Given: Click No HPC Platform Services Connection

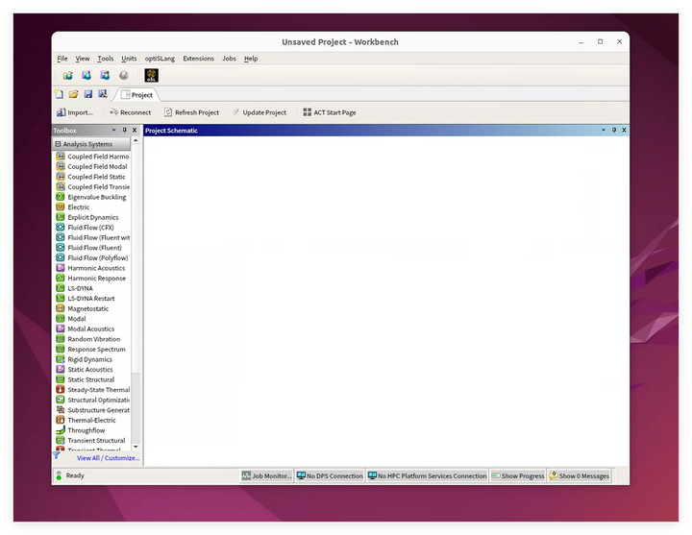Looking at the screenshot, I should point(427,475).
